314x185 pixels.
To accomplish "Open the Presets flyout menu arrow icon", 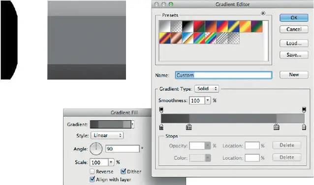I will coord(263,13).
